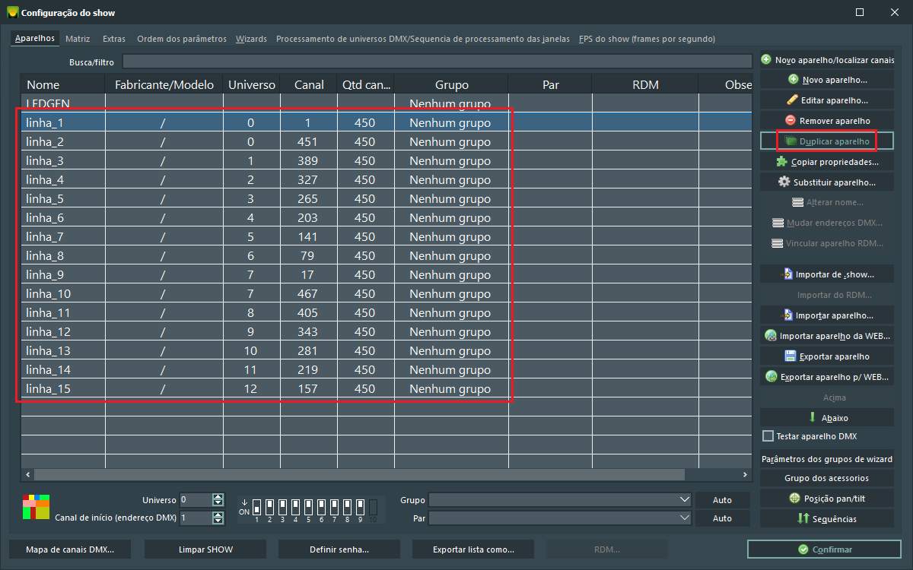Click the gear Substituir aparelho icon
Screen dimensions: 913x570
point(784,182)
